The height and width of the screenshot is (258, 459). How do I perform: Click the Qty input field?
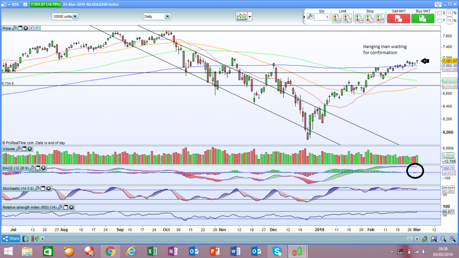[x=322, y=17]
